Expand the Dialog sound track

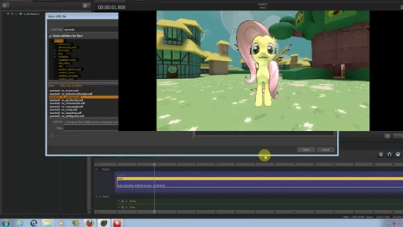click(119, 201)
